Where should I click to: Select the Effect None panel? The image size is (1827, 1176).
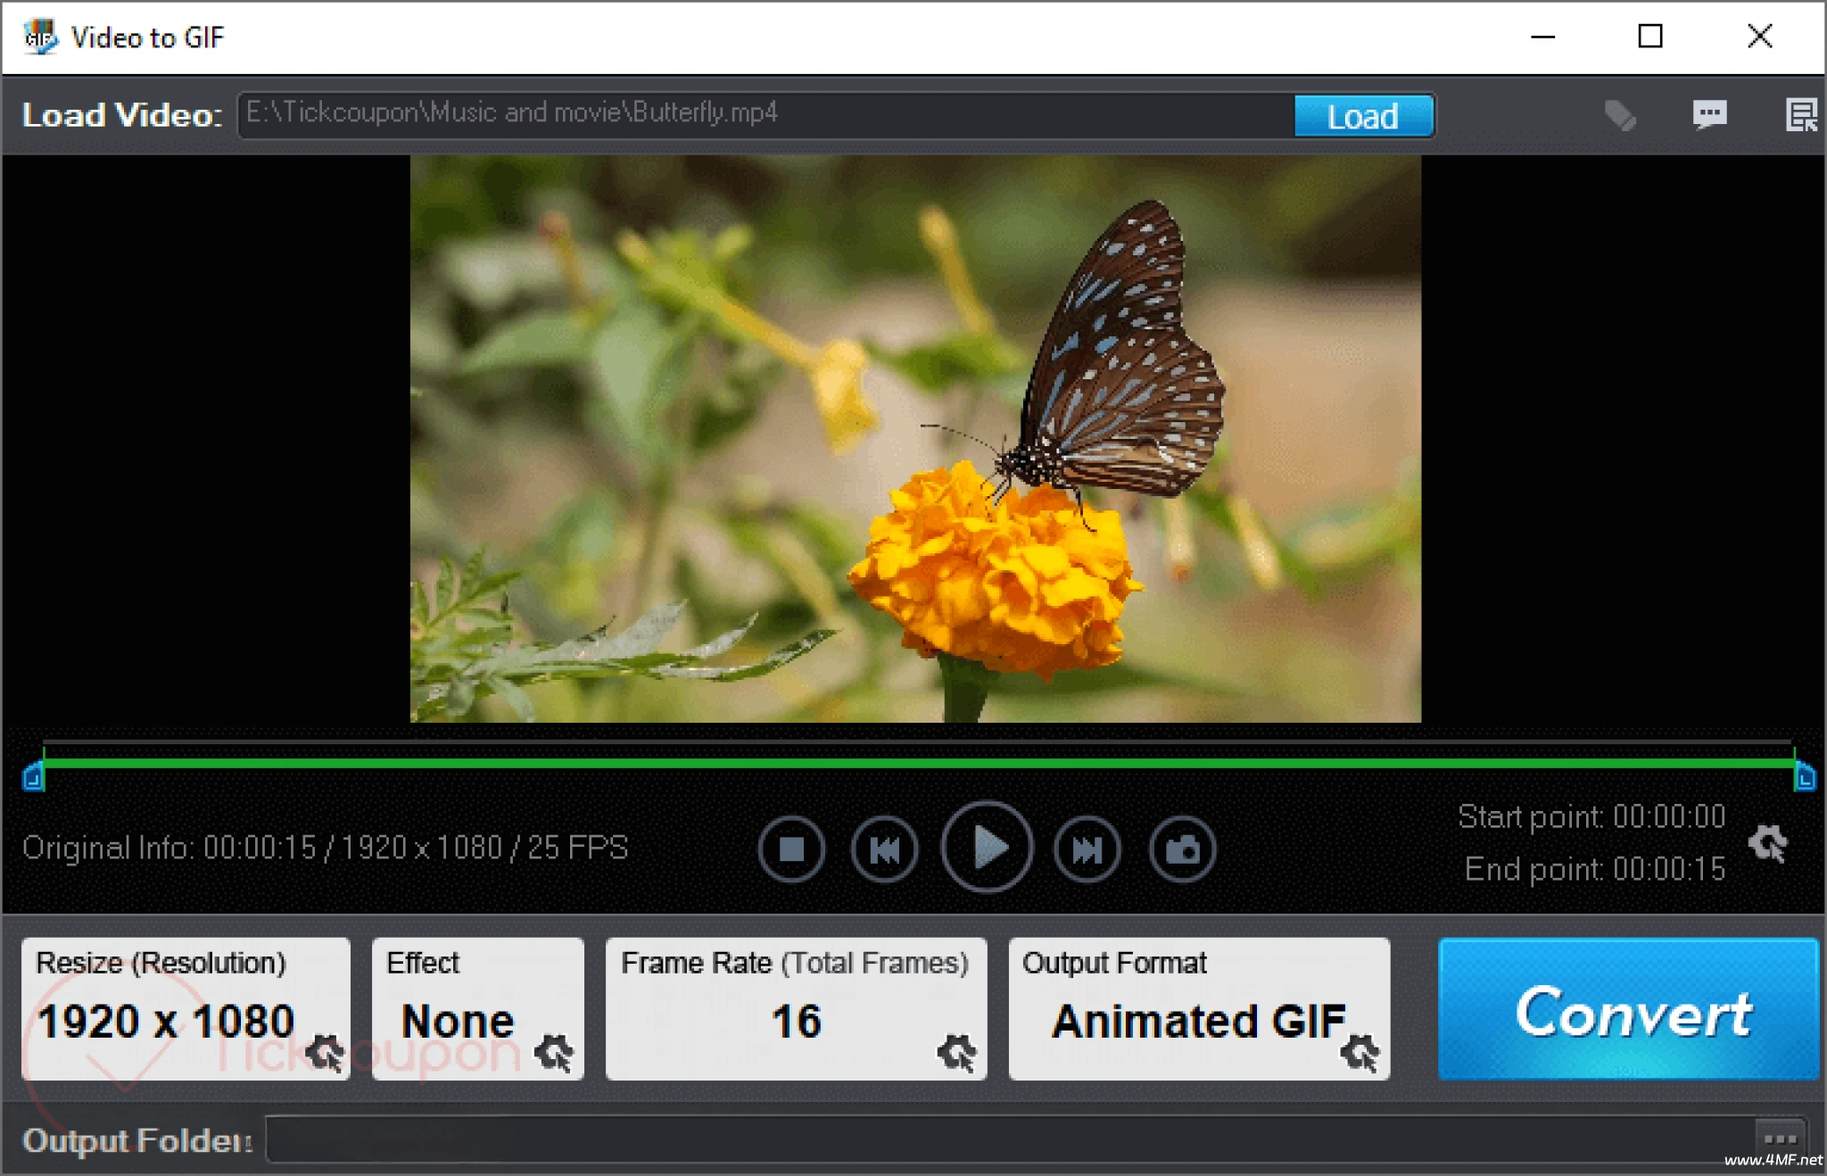[458, 1022]
